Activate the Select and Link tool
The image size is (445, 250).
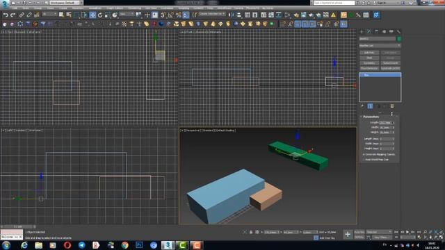pyautogui.click(x=22, y=15)
